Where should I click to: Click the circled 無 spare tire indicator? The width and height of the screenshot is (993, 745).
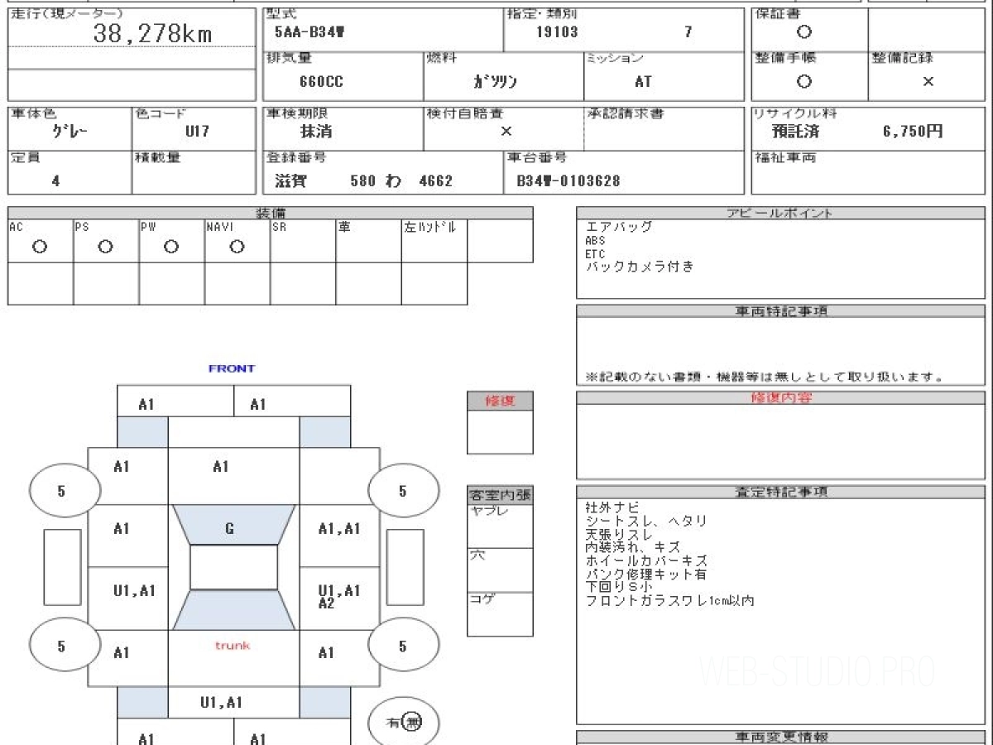click(412, 723)
